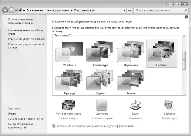Select the Пейзажи theme
The image size is (191, 136).
[x=162, y=54]
